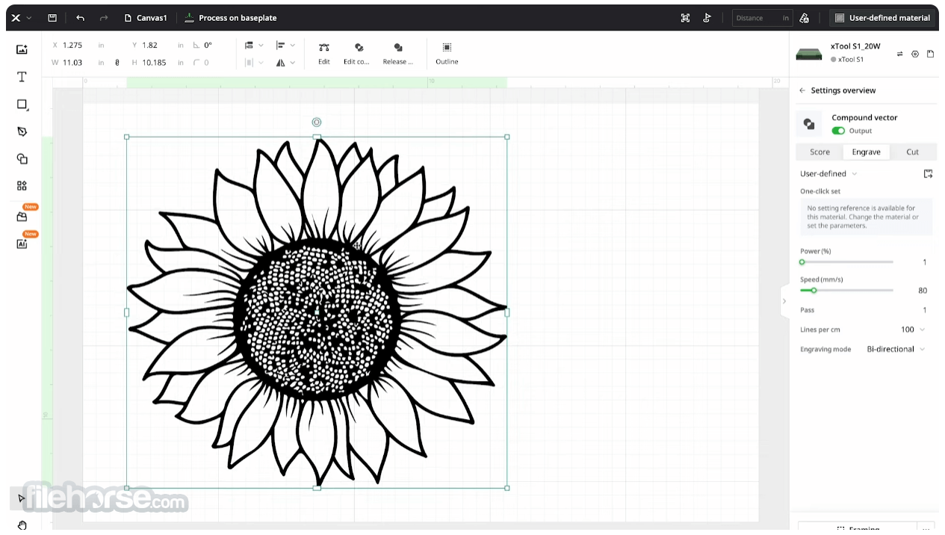
Task: Choose the hand pan tool
Action: coord(22,525)
